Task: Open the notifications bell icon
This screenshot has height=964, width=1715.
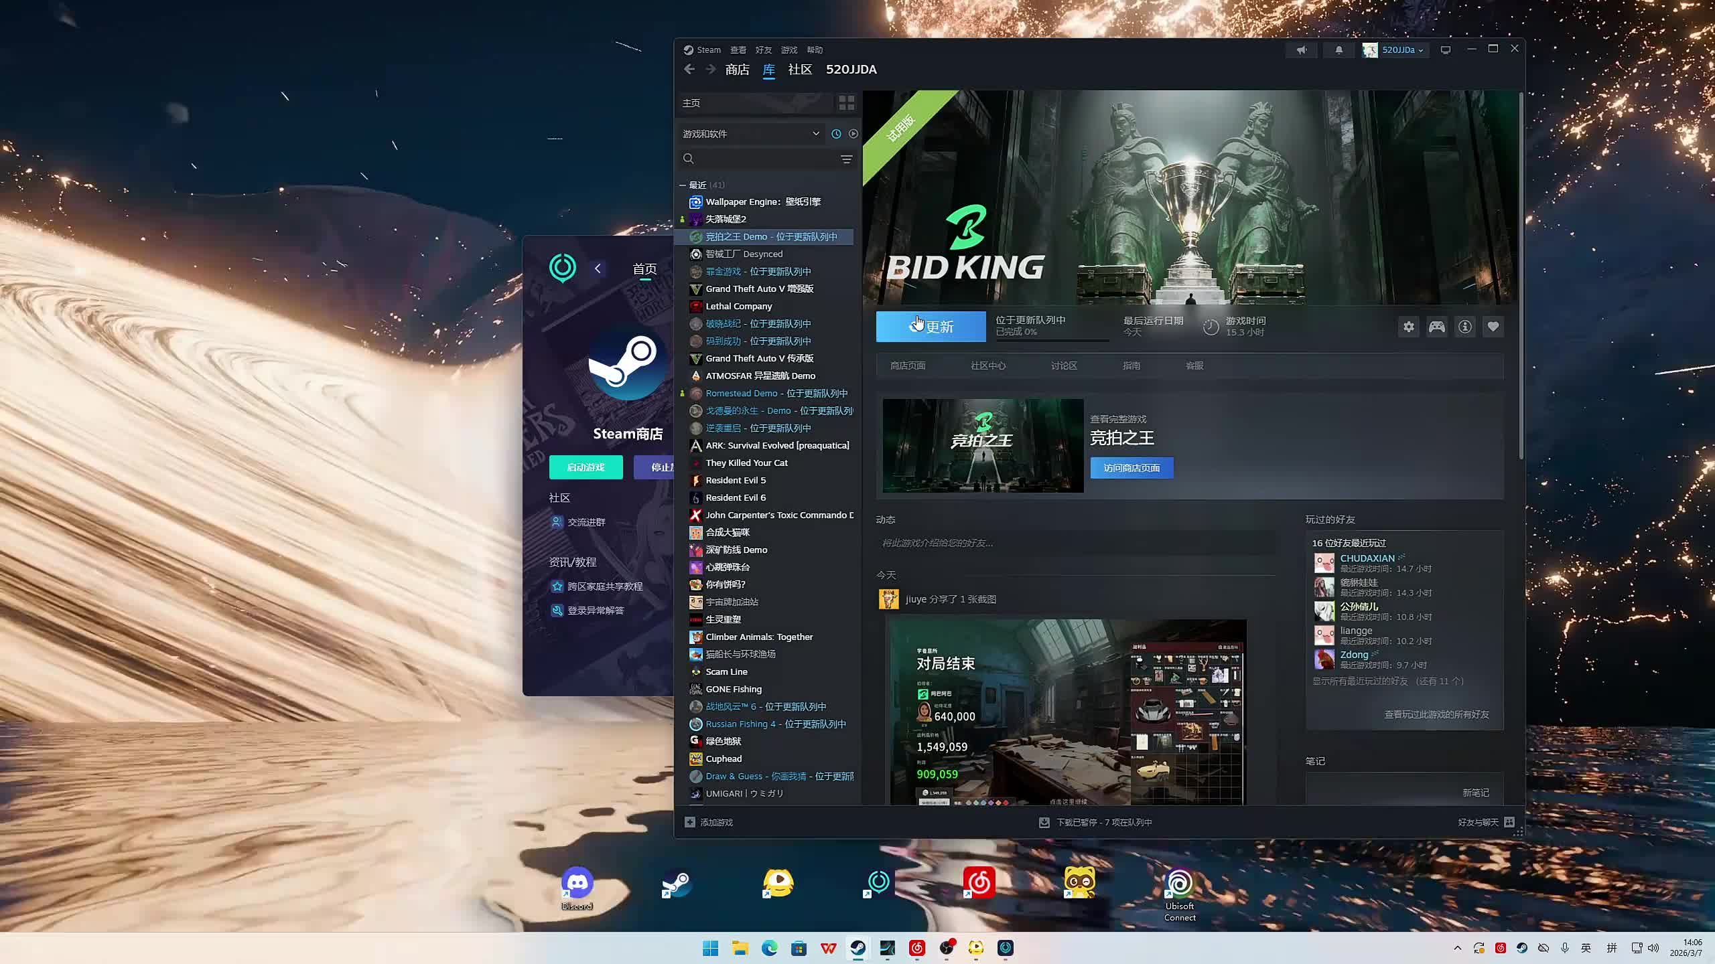Action: pyautogui.click(x=1339, y=50)
